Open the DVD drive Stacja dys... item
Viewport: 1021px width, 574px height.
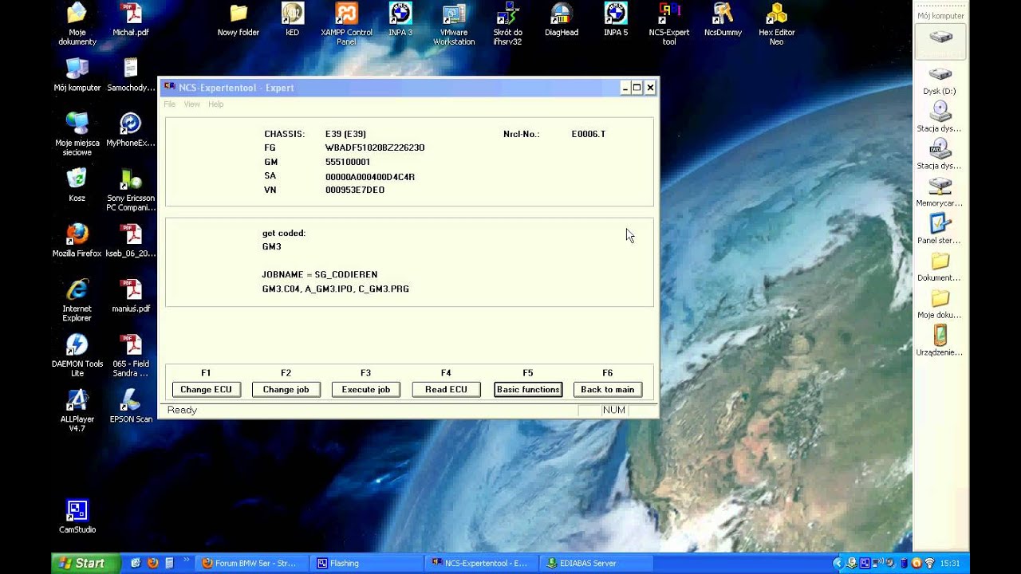tap(940, 155)
